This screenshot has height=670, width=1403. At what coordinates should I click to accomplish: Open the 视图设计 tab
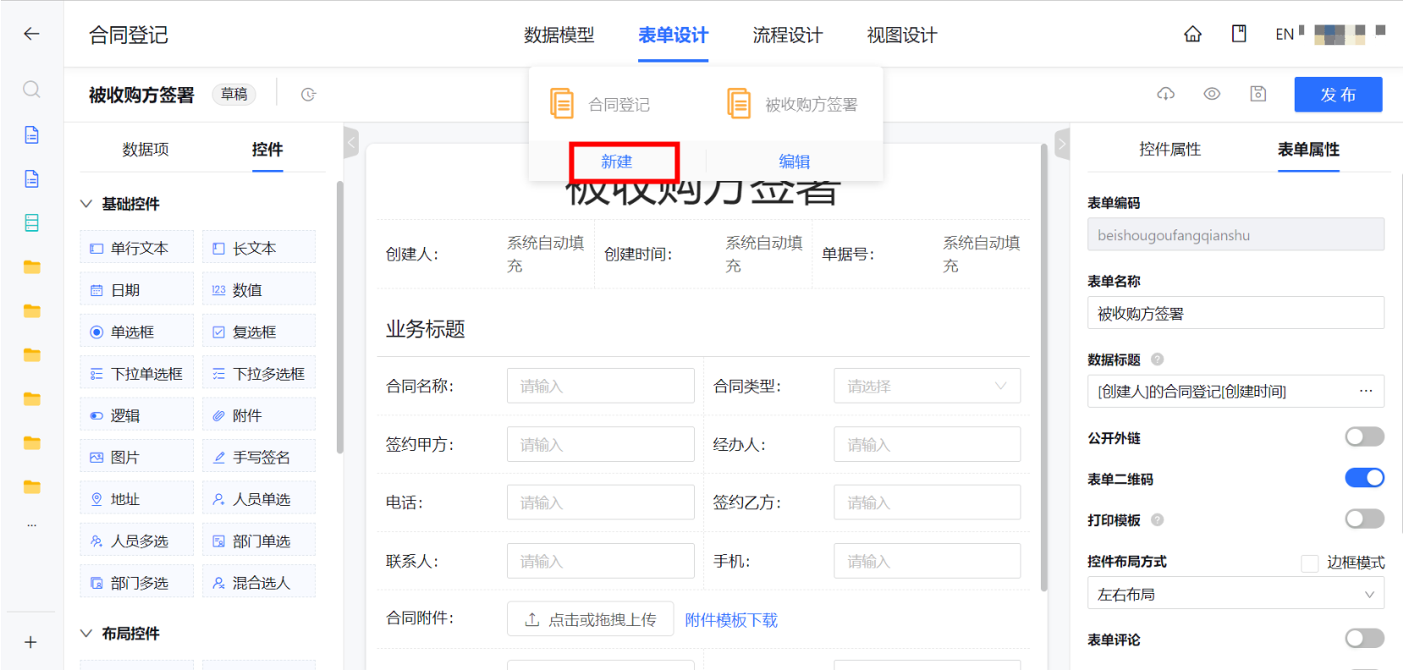coord(902,35)
